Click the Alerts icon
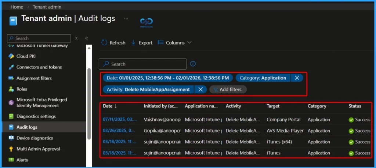Image resolution: width=376 pixels, height=168 pixels. 11,160
